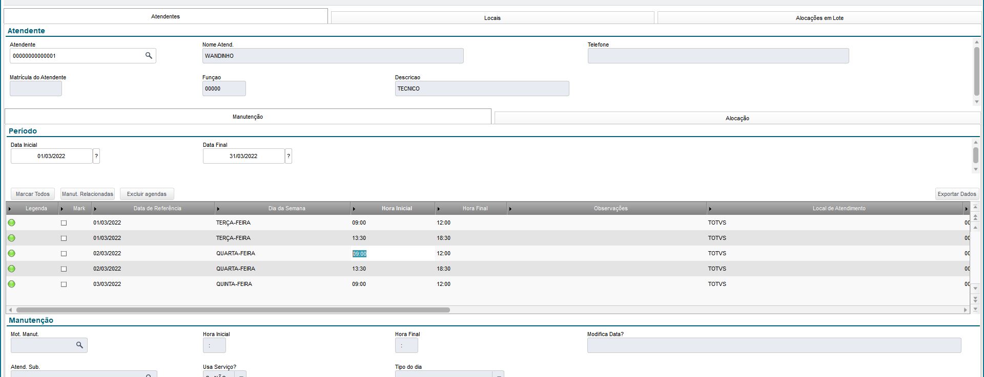Screen dimensions: 984x377
Task: Jump grid to first record arrow
Action: point(975,207)
